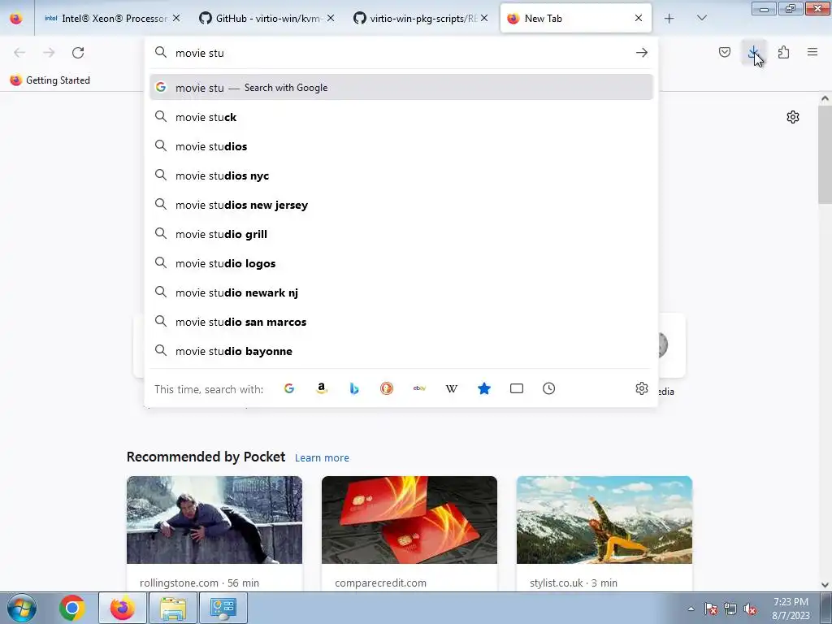
Task: Click the Go arrow in address bar
Action: [x=642, y=53]
